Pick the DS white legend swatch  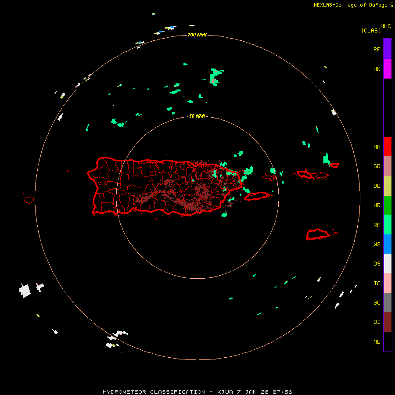[388, 263]
